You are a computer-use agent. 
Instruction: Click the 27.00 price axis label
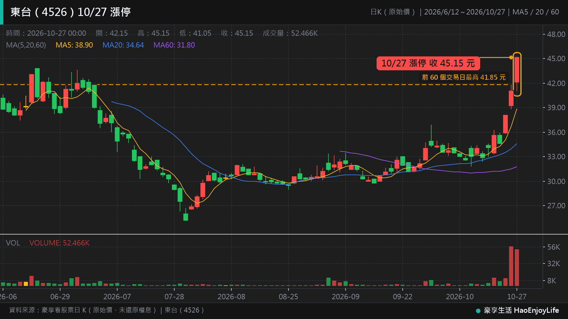click(556, 206)
